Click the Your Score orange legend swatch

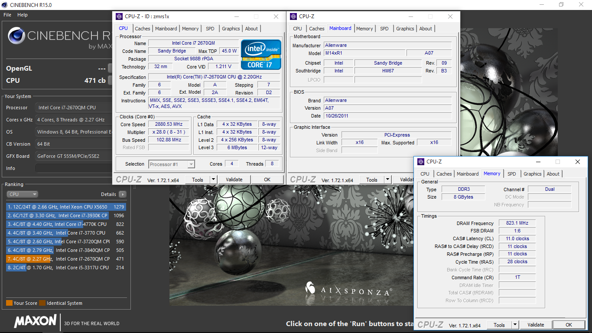click(x=9, y=303)
